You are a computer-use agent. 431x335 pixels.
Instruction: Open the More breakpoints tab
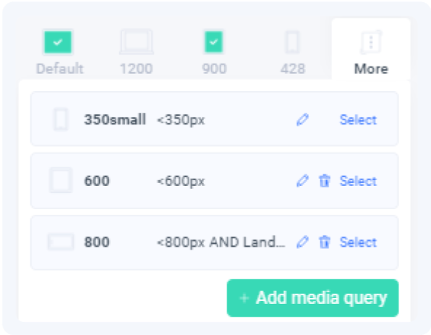click(x=371, y=49)
